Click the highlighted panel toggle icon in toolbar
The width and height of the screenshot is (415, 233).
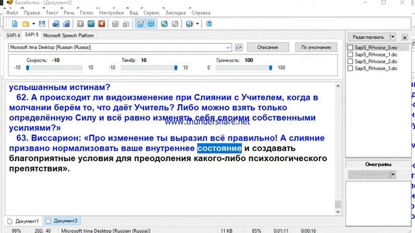tap(140, 24)
